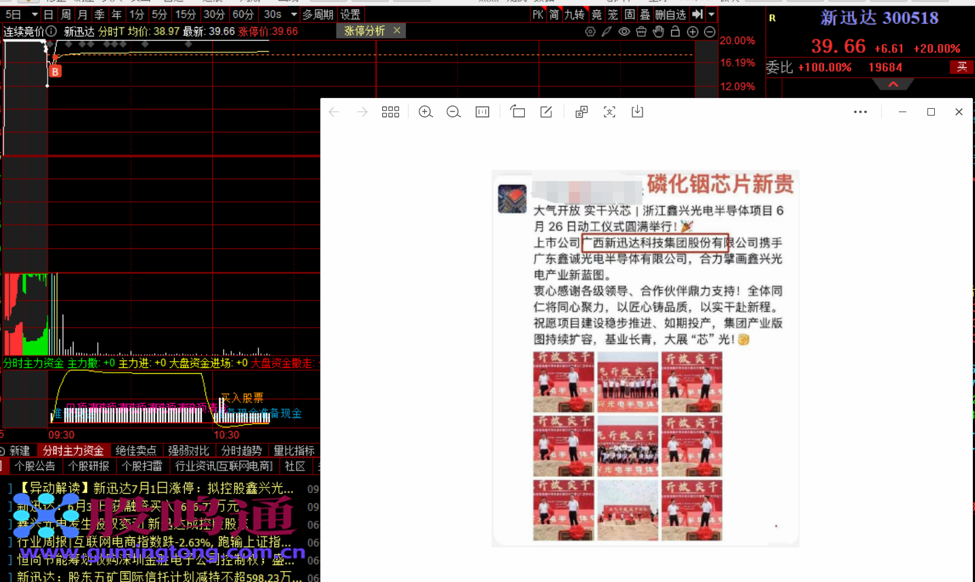Open the 个股公告 news tab
This screenshot has height=582, width=975.
[x=35, y=466]
